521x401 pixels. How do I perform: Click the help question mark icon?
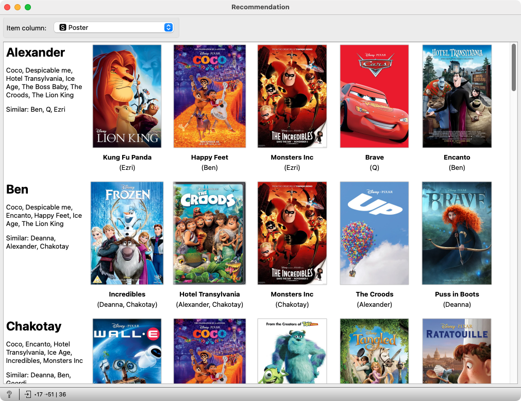tap(9, 394)
